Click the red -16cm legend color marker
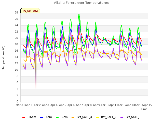The height and width of the screenshot is (122, 163). pos(24,117)
